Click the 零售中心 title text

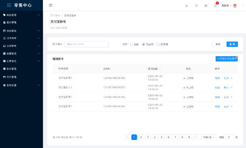point(23,5)
